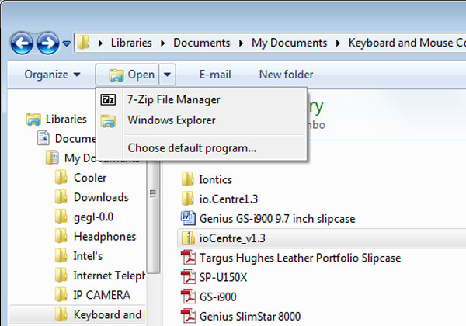Click the 7-Zip File Manager icon in menu
Viewport: 466px width, 326px height.
[110, 99]
